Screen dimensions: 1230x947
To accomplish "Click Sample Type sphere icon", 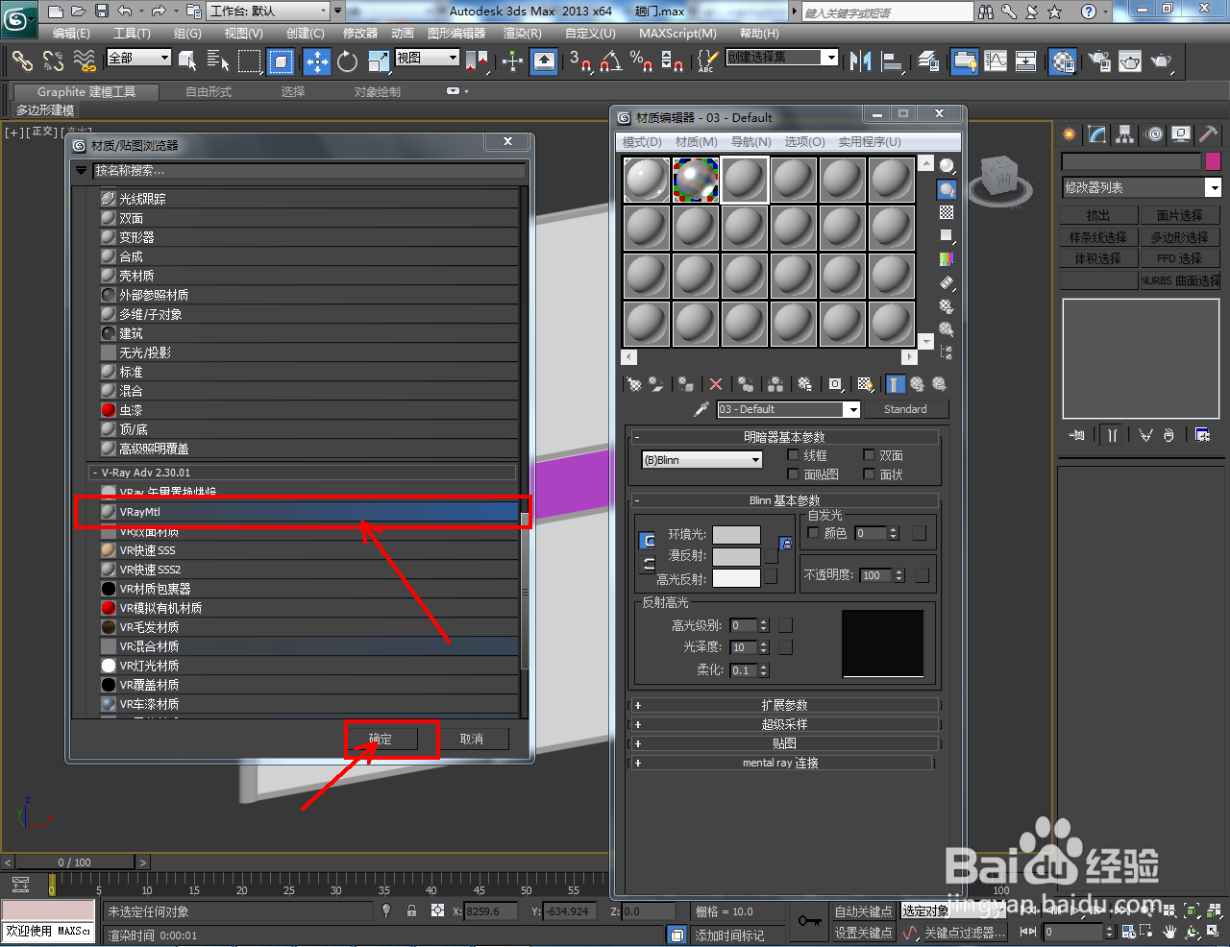I will click(x=947, y=166).
